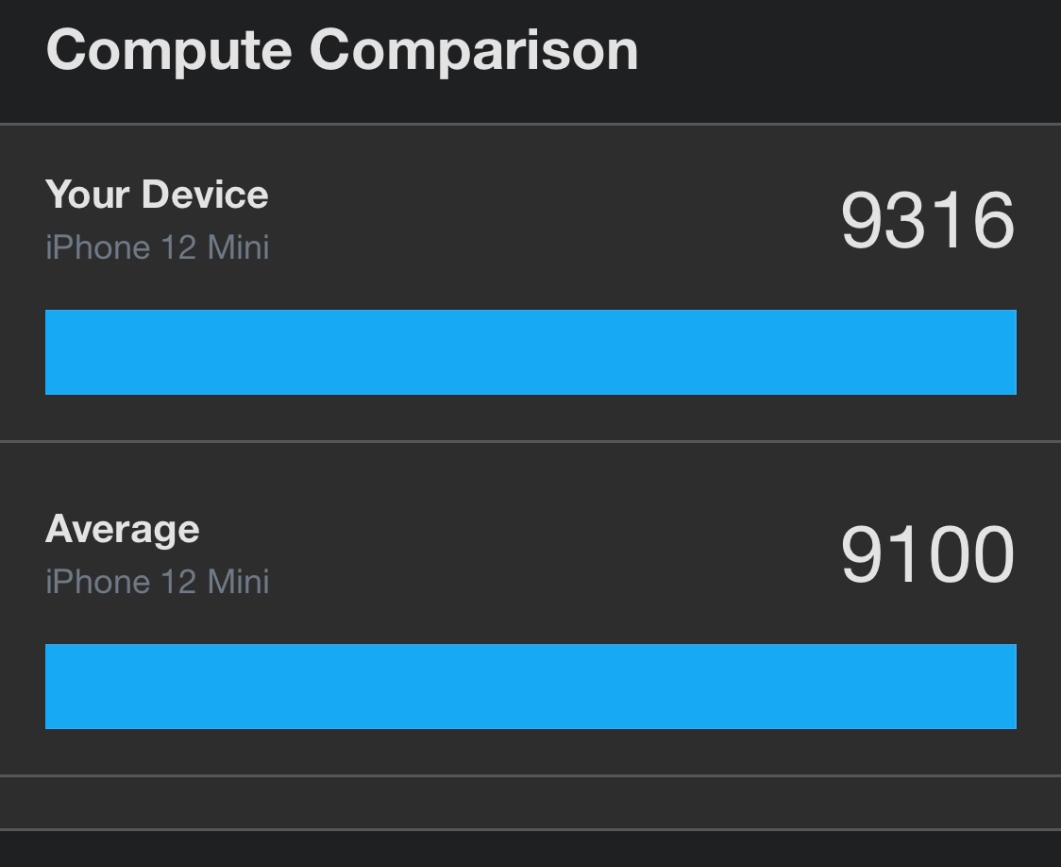This screenshot has width=1061, height=867.
Task: Click the Your Device blue score bar
Action: pyautogui.click(x=530, y=352)
